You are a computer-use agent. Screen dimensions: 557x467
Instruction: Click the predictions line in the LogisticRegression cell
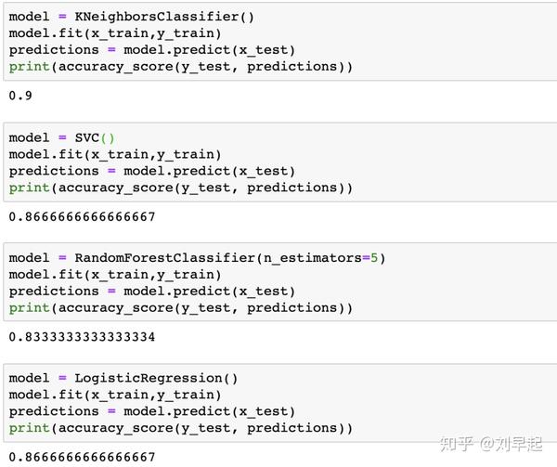point(152,412)
